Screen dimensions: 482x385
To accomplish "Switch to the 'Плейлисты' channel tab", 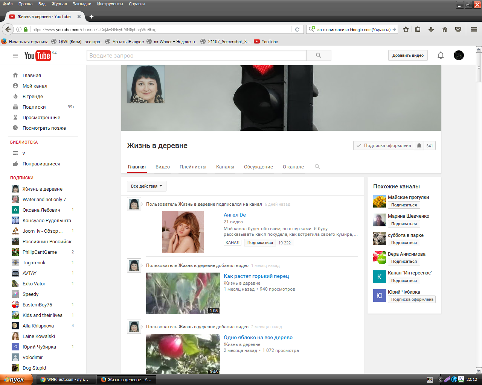I will coord(193,167).
